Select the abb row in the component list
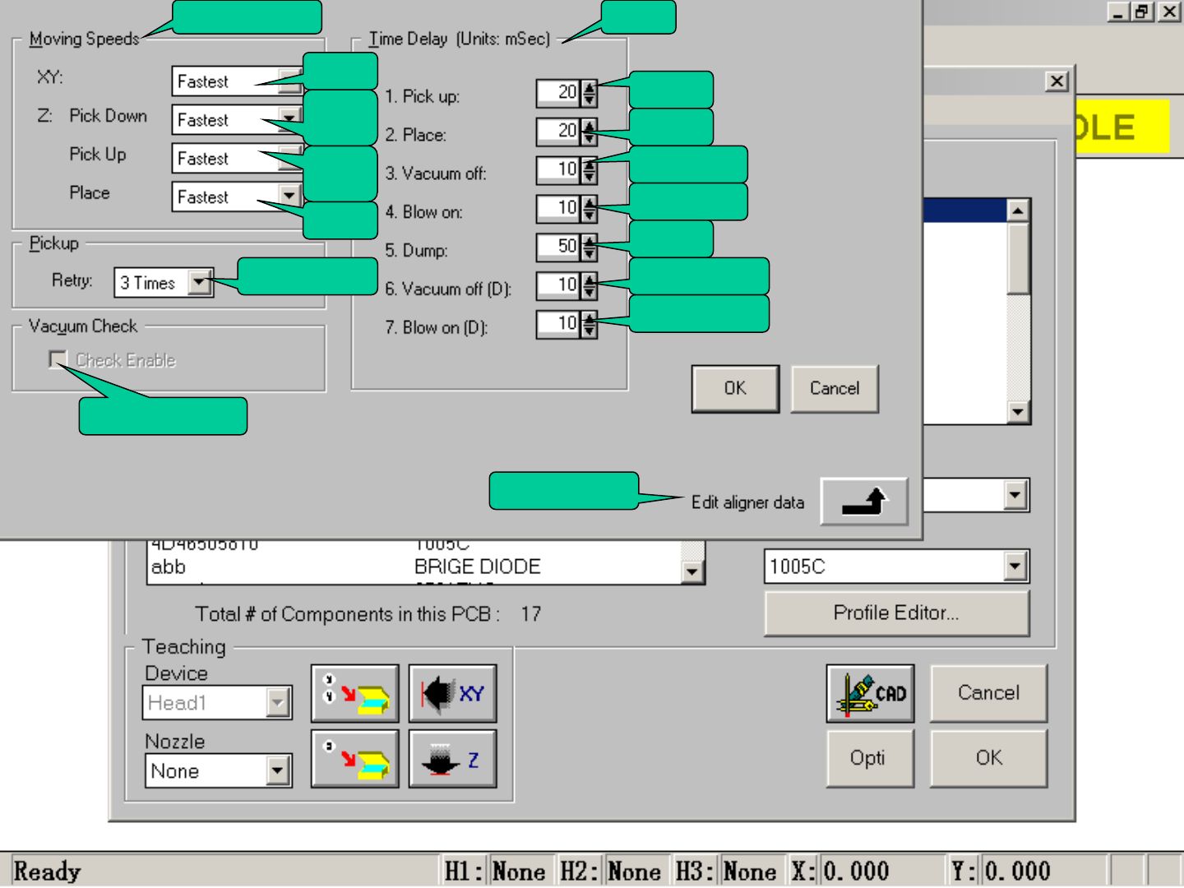The image size is (1184, 888). [x=414, y=567]
